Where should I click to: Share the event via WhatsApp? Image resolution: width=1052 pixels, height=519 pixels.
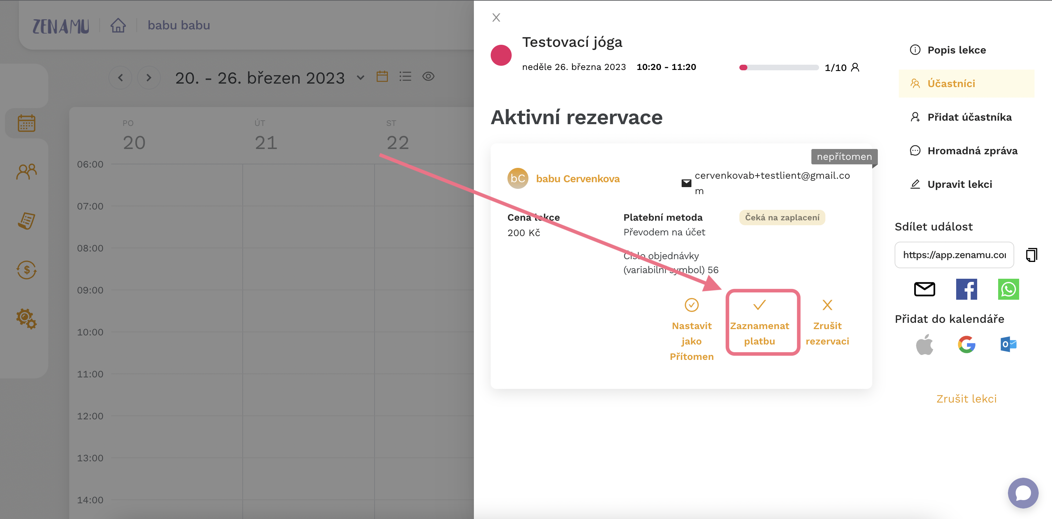coord(1008,289)
